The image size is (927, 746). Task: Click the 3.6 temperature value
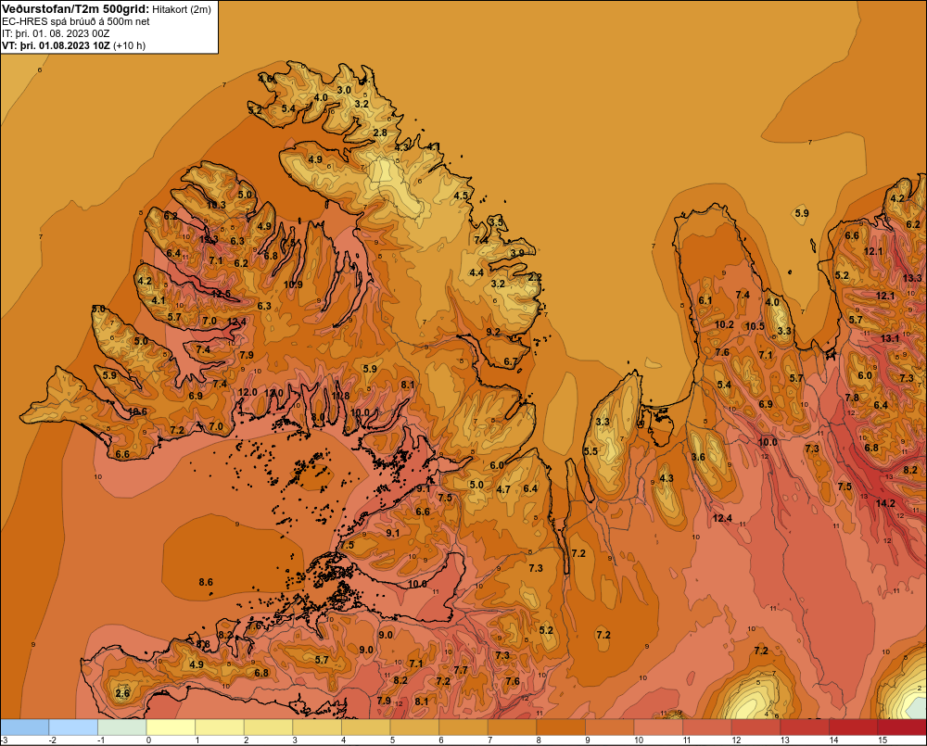pyautogui.click(x=698, y=457)
